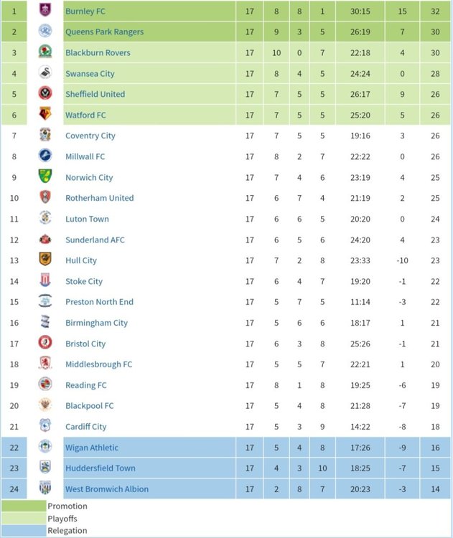Select the Sheffield United badge icon

click(x=45, y=93)
